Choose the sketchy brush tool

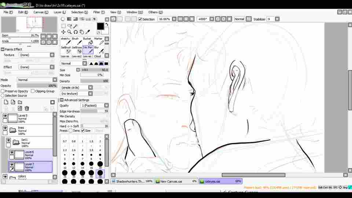coord(66,41)
